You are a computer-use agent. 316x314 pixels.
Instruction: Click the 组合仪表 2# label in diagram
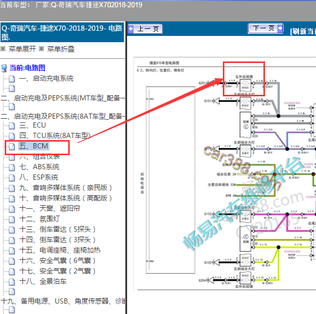click(x=226, y=174)
